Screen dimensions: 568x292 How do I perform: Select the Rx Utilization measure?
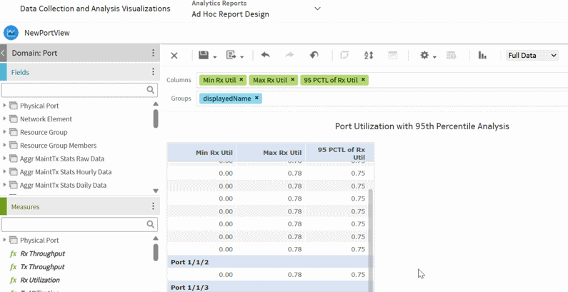tap(40, 280)
